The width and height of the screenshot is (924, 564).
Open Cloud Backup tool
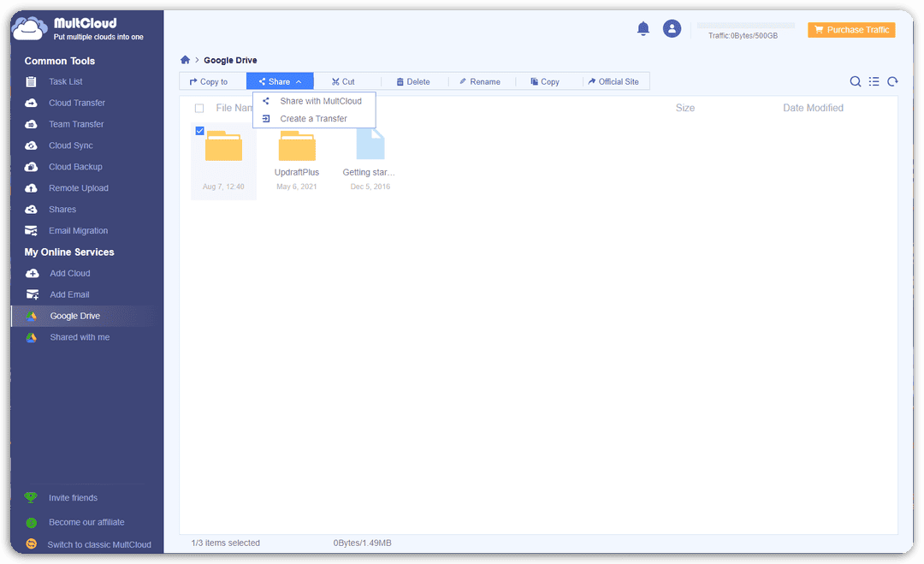pyautogui.click(x=75, y=167)
